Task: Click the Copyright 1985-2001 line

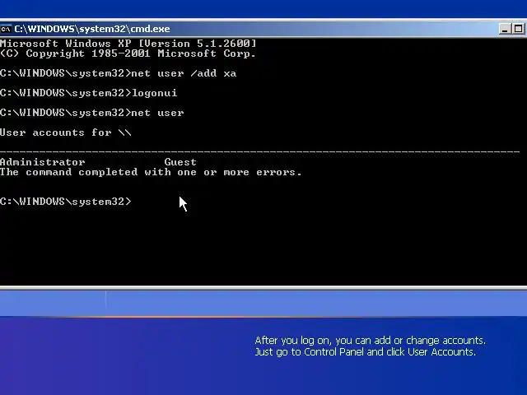Action: tap(128, 53)
